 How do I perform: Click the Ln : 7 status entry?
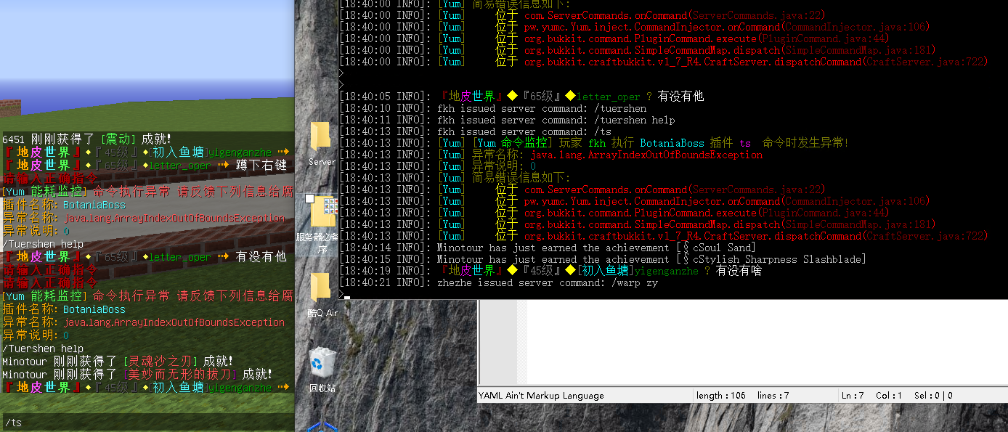(853, 396)
